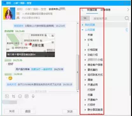
Task: Click the search magnifier icon in quick replies
Action: click(x=127, y=18)
